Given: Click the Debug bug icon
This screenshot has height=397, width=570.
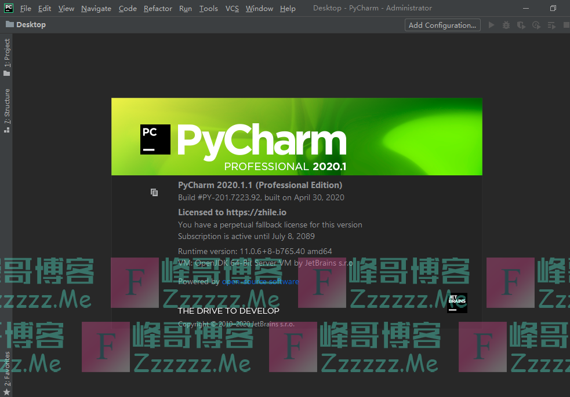Looking at the screenshot, I should (506, 25).
